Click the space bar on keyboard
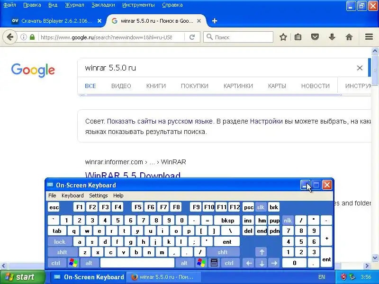This screenshot has height=284, width=379. (137, 263)
